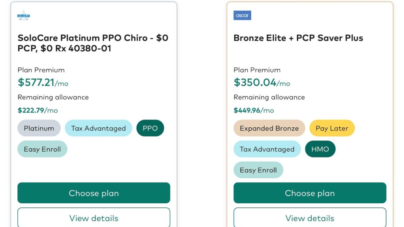Click the Alliant carrier logo icon
This screenshot has width=404, height=227.
click(23, 15)
